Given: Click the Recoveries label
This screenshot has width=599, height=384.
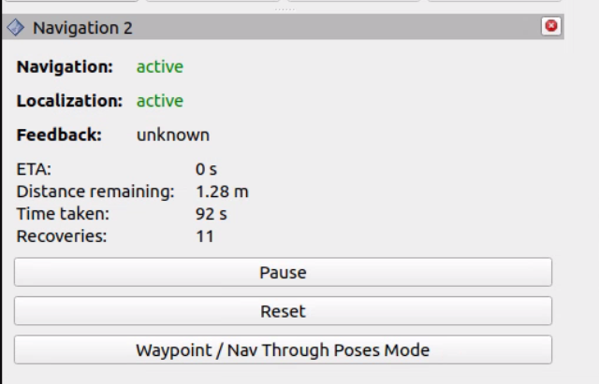Looking at the screenshot, I should click(x=62, y=236).
